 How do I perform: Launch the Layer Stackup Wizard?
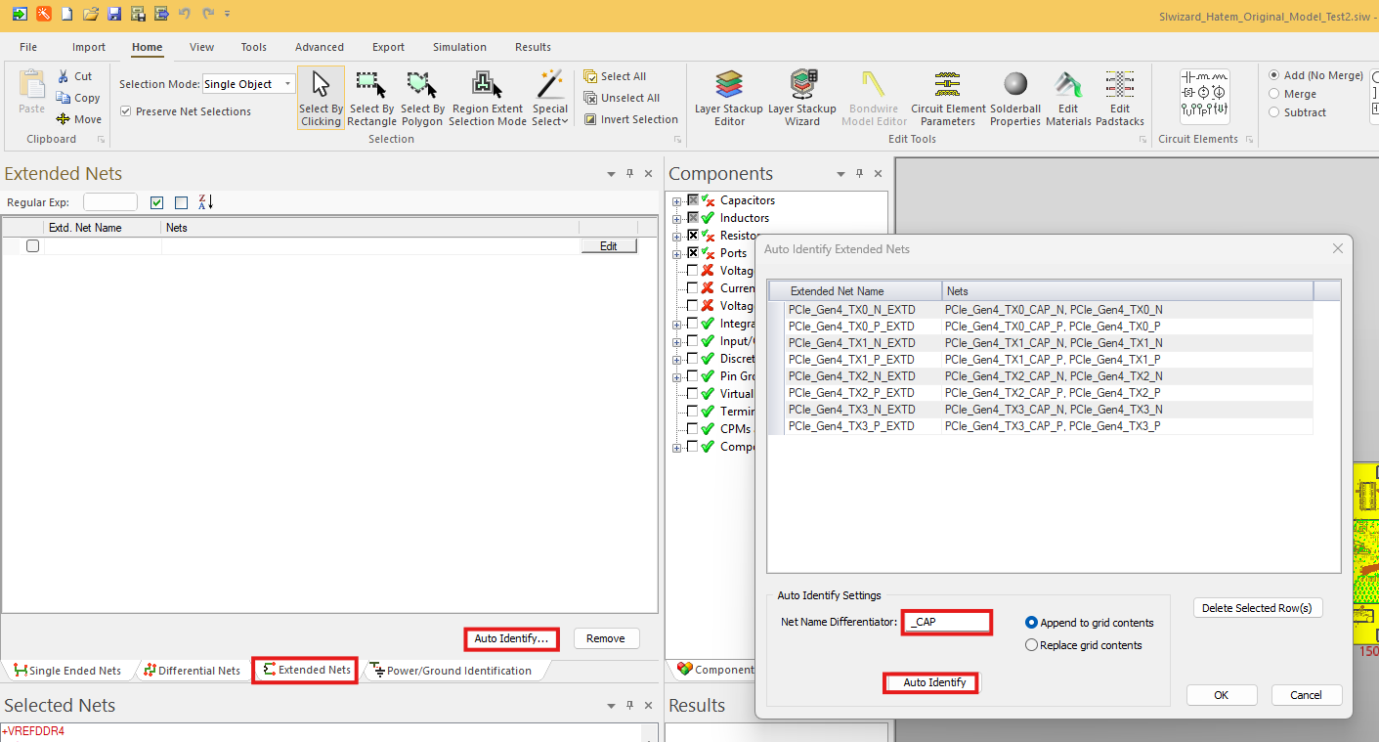802,96
